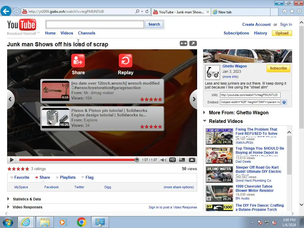Viewport: 304px width, 228px height.
Task: Share the video to Twitter
Action: click(x=79, y=187)
